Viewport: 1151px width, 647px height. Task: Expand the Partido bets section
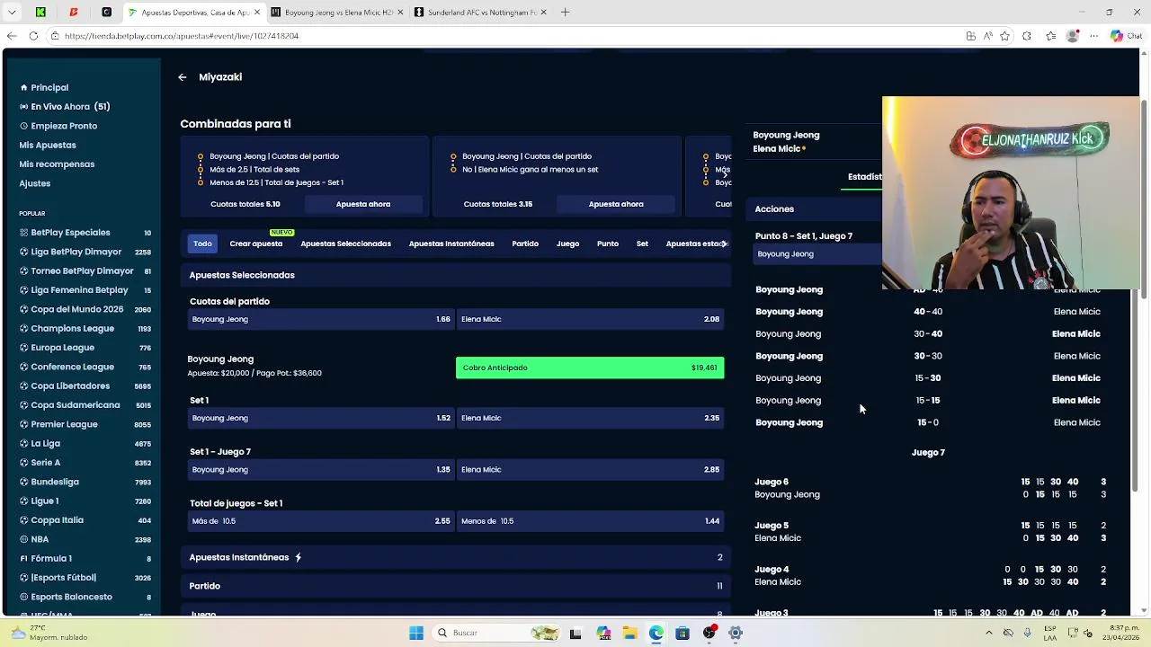tap(456, 586)
